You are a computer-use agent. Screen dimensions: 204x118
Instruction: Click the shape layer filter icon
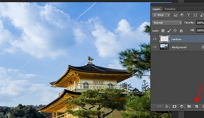point(195,15)
